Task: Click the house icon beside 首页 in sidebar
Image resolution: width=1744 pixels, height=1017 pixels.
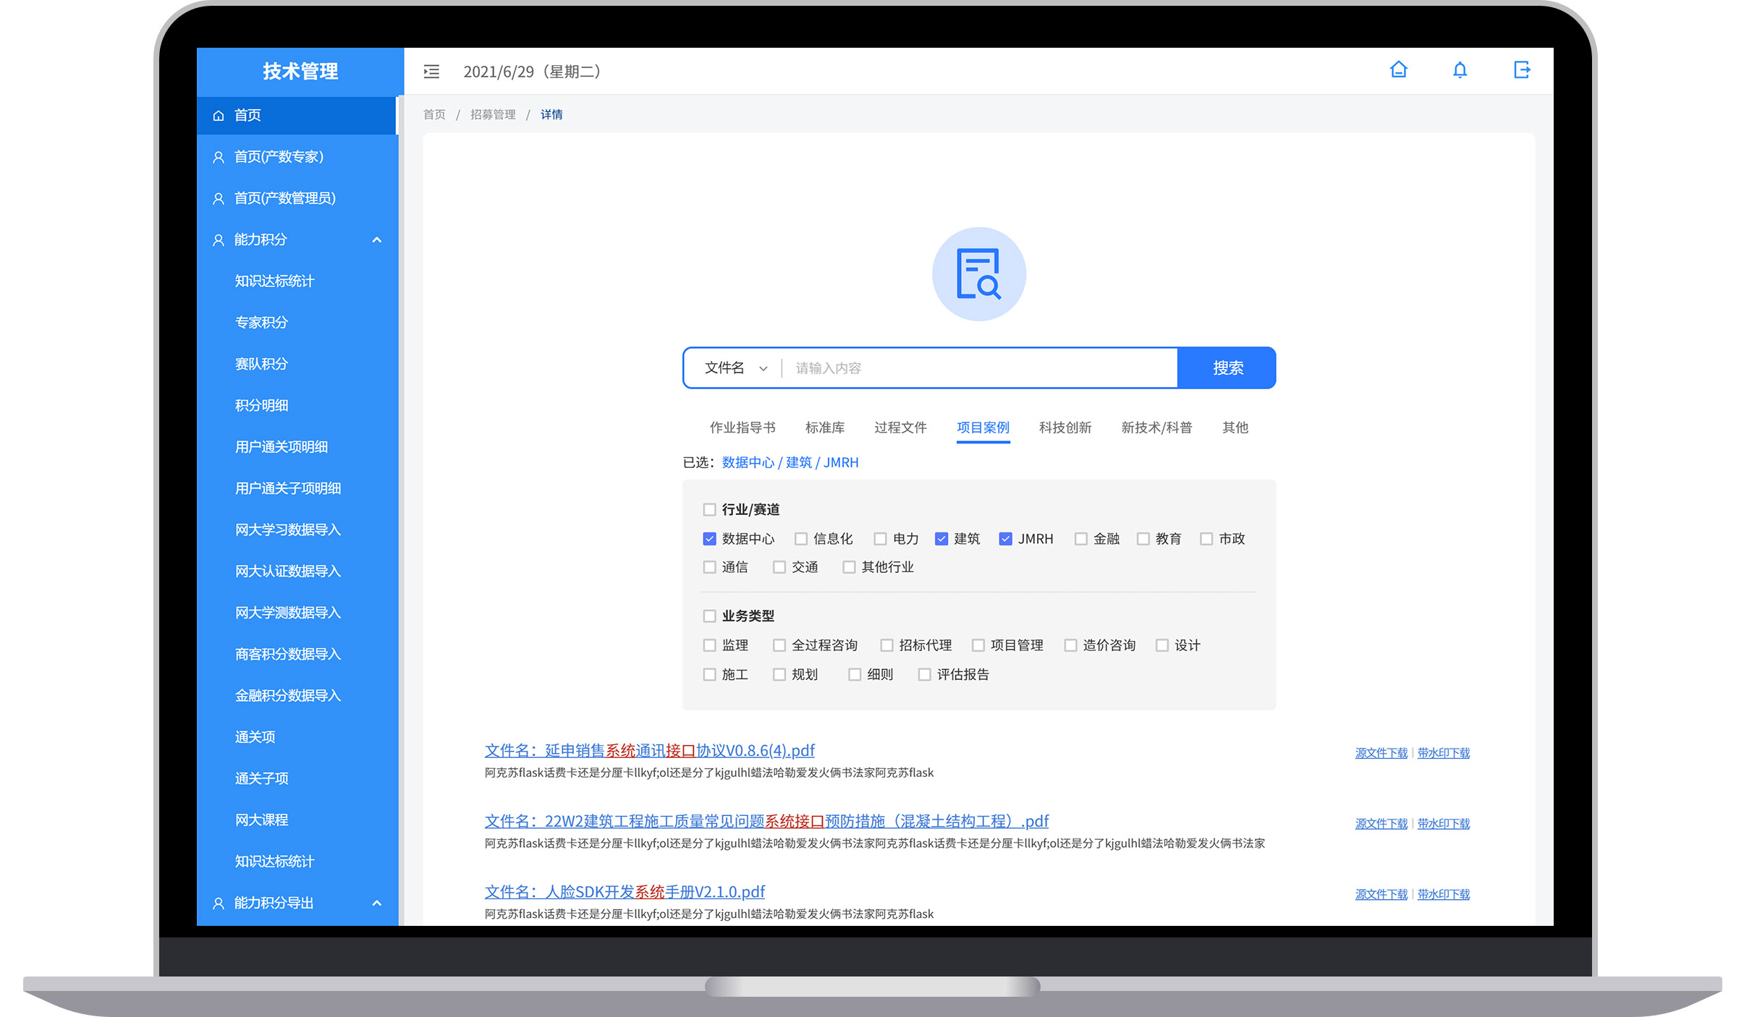Action: [x=219, y=116]
